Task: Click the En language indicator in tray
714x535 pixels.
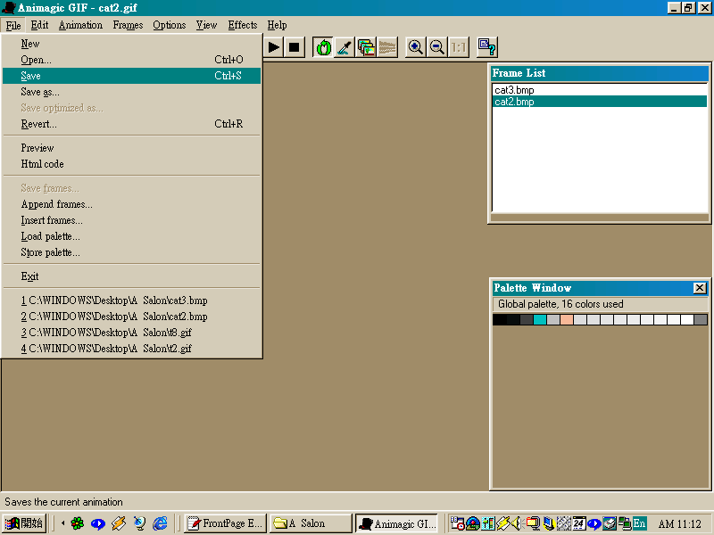Action: (x=639, y=523)
